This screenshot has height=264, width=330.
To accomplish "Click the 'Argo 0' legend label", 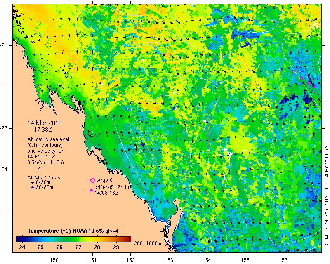I will pos(105,180).
